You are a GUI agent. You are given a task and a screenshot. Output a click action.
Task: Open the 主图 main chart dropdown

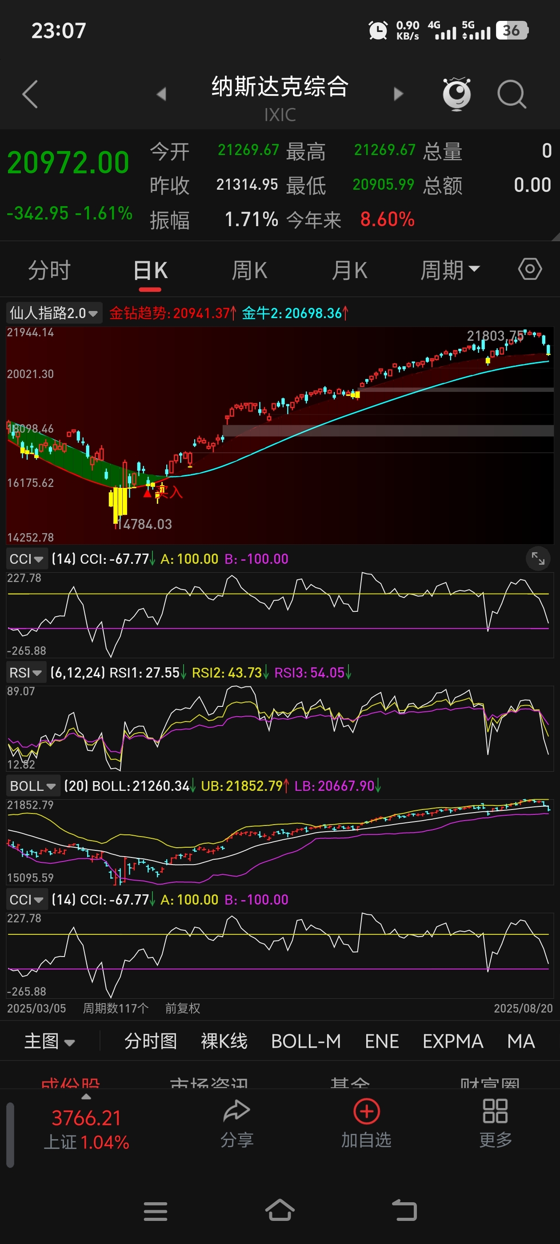coord(49,1041)
